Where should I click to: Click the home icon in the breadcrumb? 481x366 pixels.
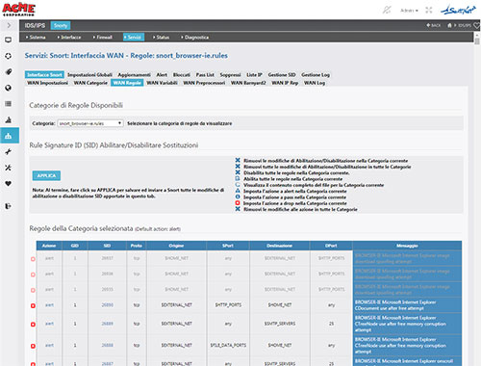449,25
